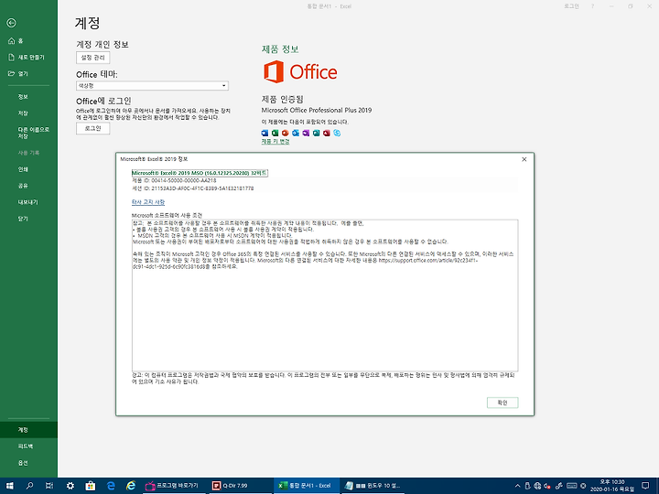
Task: Click inside the license terms text box
Action: (x=325, y=295)
